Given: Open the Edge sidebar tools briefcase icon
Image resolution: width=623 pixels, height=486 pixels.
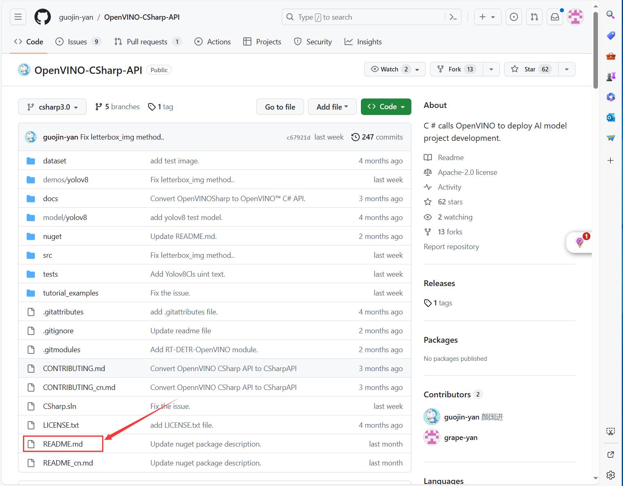Looking at the screenshot, I should pyautogui.click(x=611, y=56).
